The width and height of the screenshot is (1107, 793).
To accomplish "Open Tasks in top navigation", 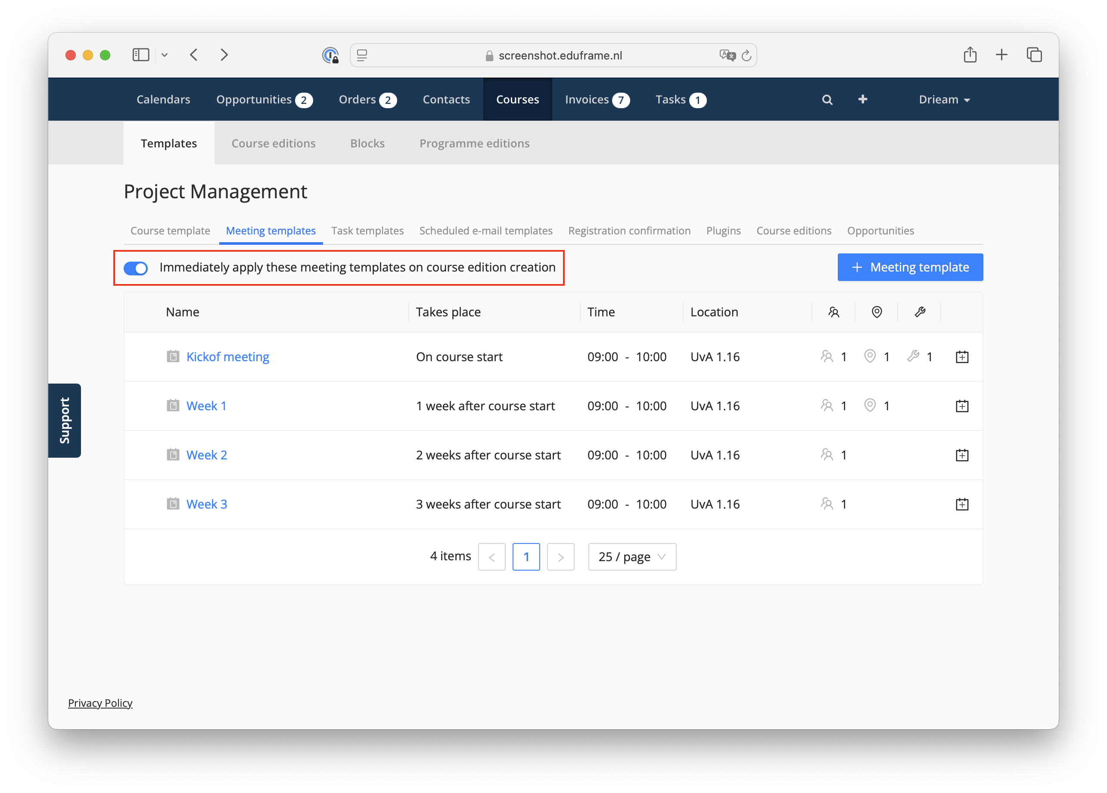I will point(681,100).
